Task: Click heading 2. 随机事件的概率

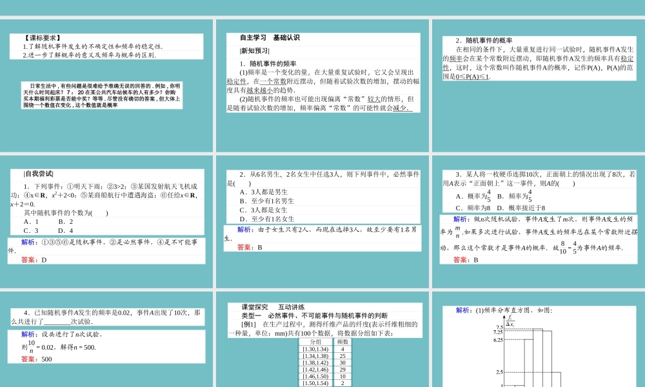Action: point(484,40)
